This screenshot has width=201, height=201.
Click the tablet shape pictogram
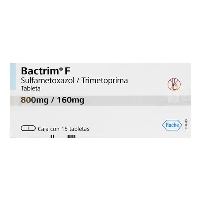[x=28, y=128]
